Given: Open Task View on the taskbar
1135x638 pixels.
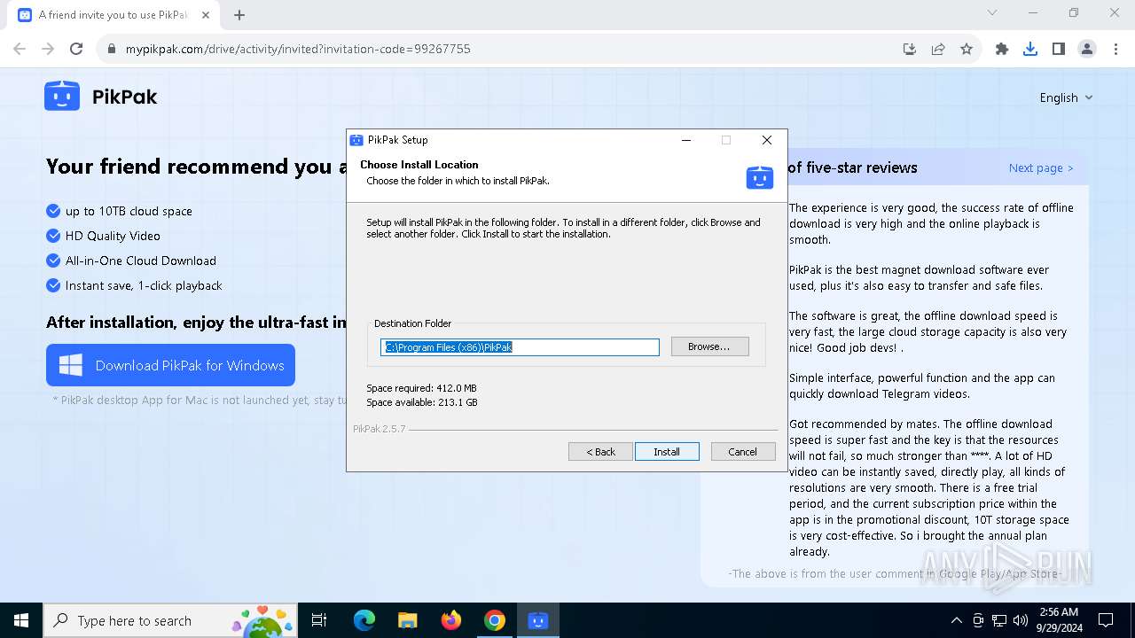Looking at the screenshot, I should coord(320,620).
